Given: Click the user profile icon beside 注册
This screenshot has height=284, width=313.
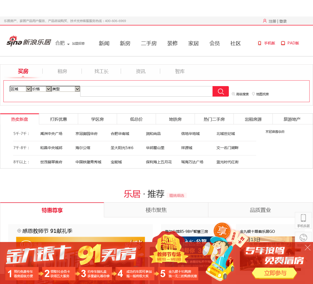Looking at the screenshot, I should [265, 21].
